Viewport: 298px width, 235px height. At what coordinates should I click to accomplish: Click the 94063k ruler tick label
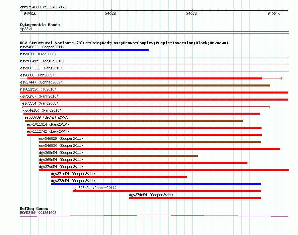pos(192,13)
